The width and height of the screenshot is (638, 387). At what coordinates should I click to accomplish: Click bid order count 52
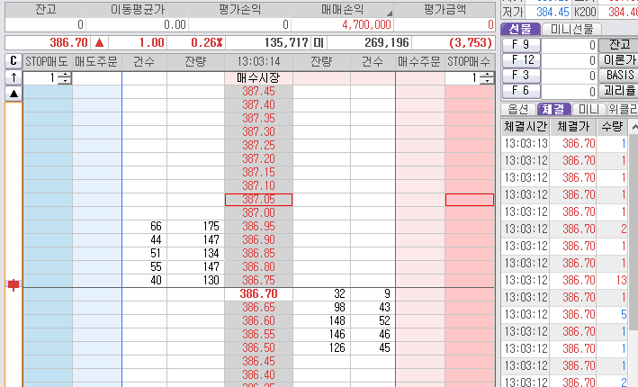373,321
